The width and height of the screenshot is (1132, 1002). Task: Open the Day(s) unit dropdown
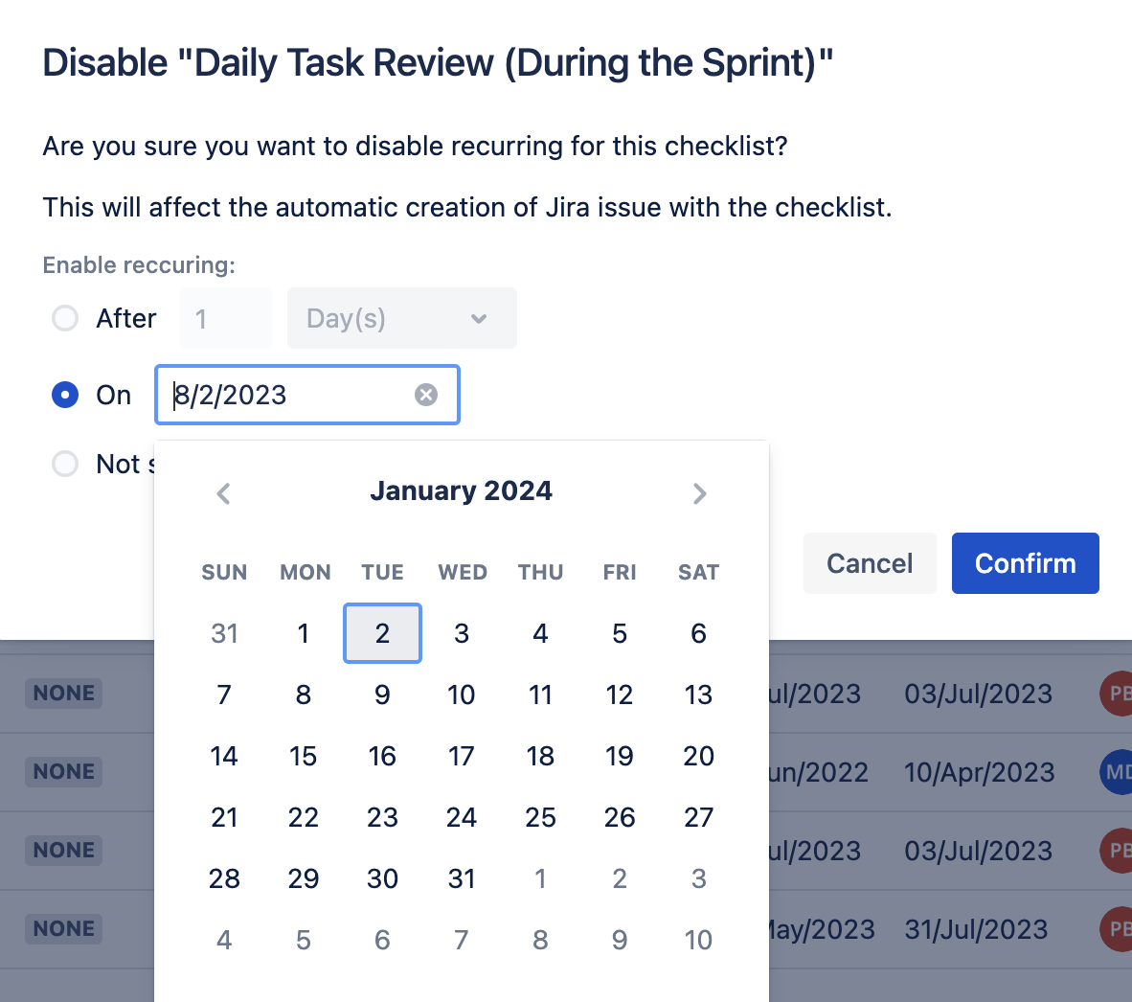click(x=401, y=318)
